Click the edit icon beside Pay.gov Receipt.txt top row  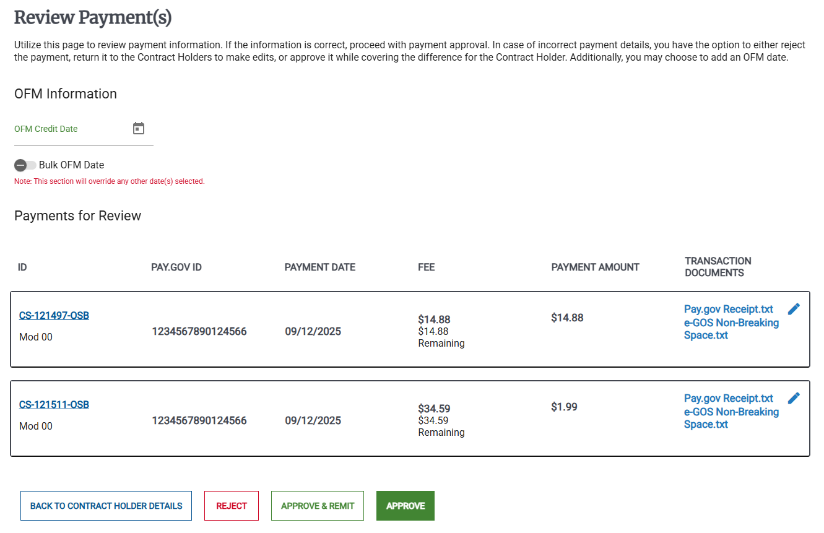pyautogui.click(x=794, y=308)
